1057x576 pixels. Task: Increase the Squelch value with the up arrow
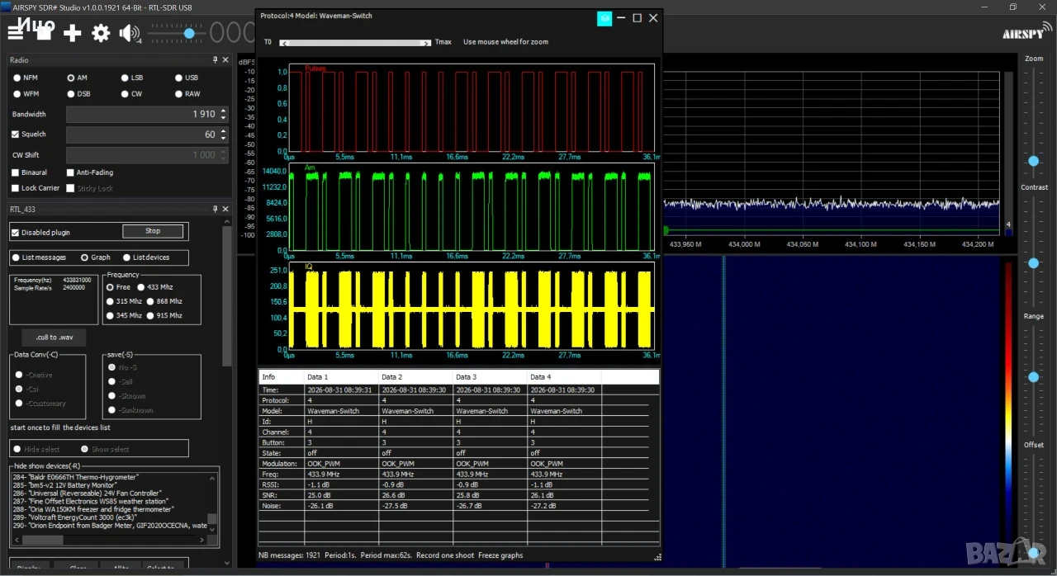(223, 130)
